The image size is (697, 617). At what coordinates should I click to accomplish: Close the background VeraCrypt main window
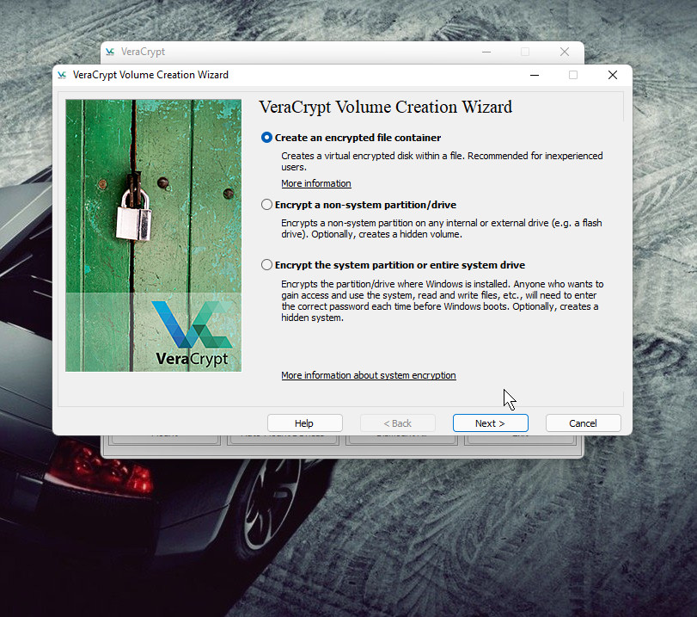click(565, 52)
